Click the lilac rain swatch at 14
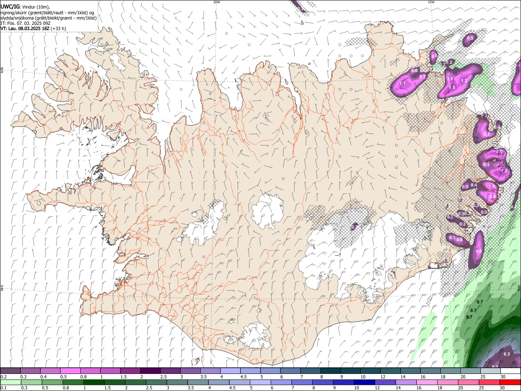 tap(405, 382)
